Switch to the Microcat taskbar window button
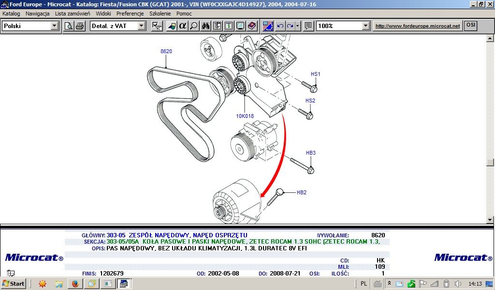Image resolution: width=495 pixels, height=290 pixels. coord(124,284)
